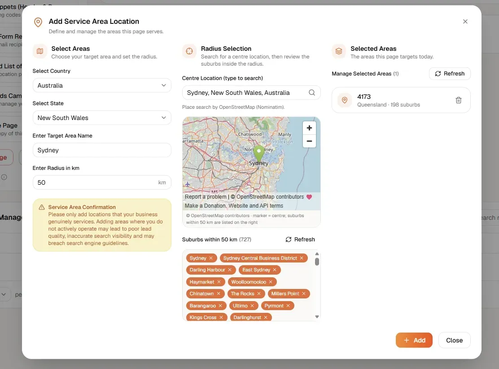Click the map icon beside Select Areas

coord(40,51)
